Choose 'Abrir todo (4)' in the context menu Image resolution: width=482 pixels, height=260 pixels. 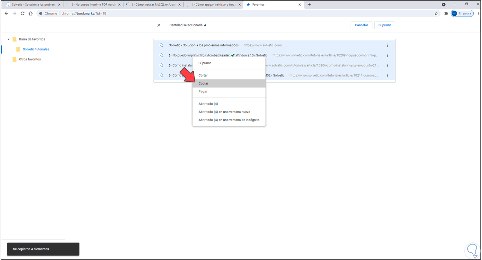click(229, 104)
